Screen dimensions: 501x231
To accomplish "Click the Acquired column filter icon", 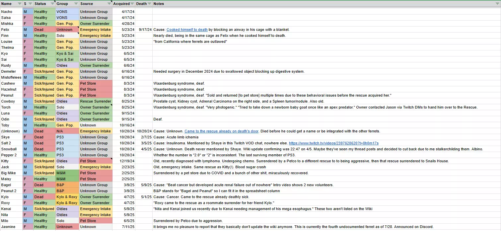I will (x=132, y=4).
